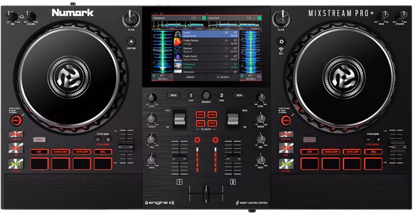414x213 pixels.
Task: Tap the LIGHTING button
Action: point(131,41)
